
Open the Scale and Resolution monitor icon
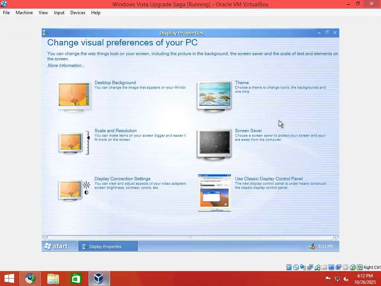74,143
